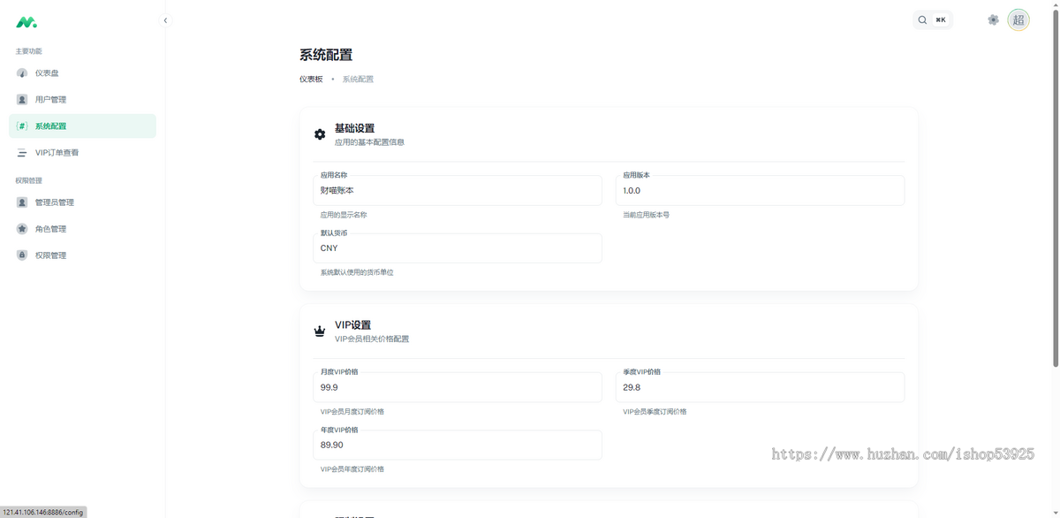Collapse the sidebar with the chevron arrow
The image size is (1060, 518).
pos(164,19)
